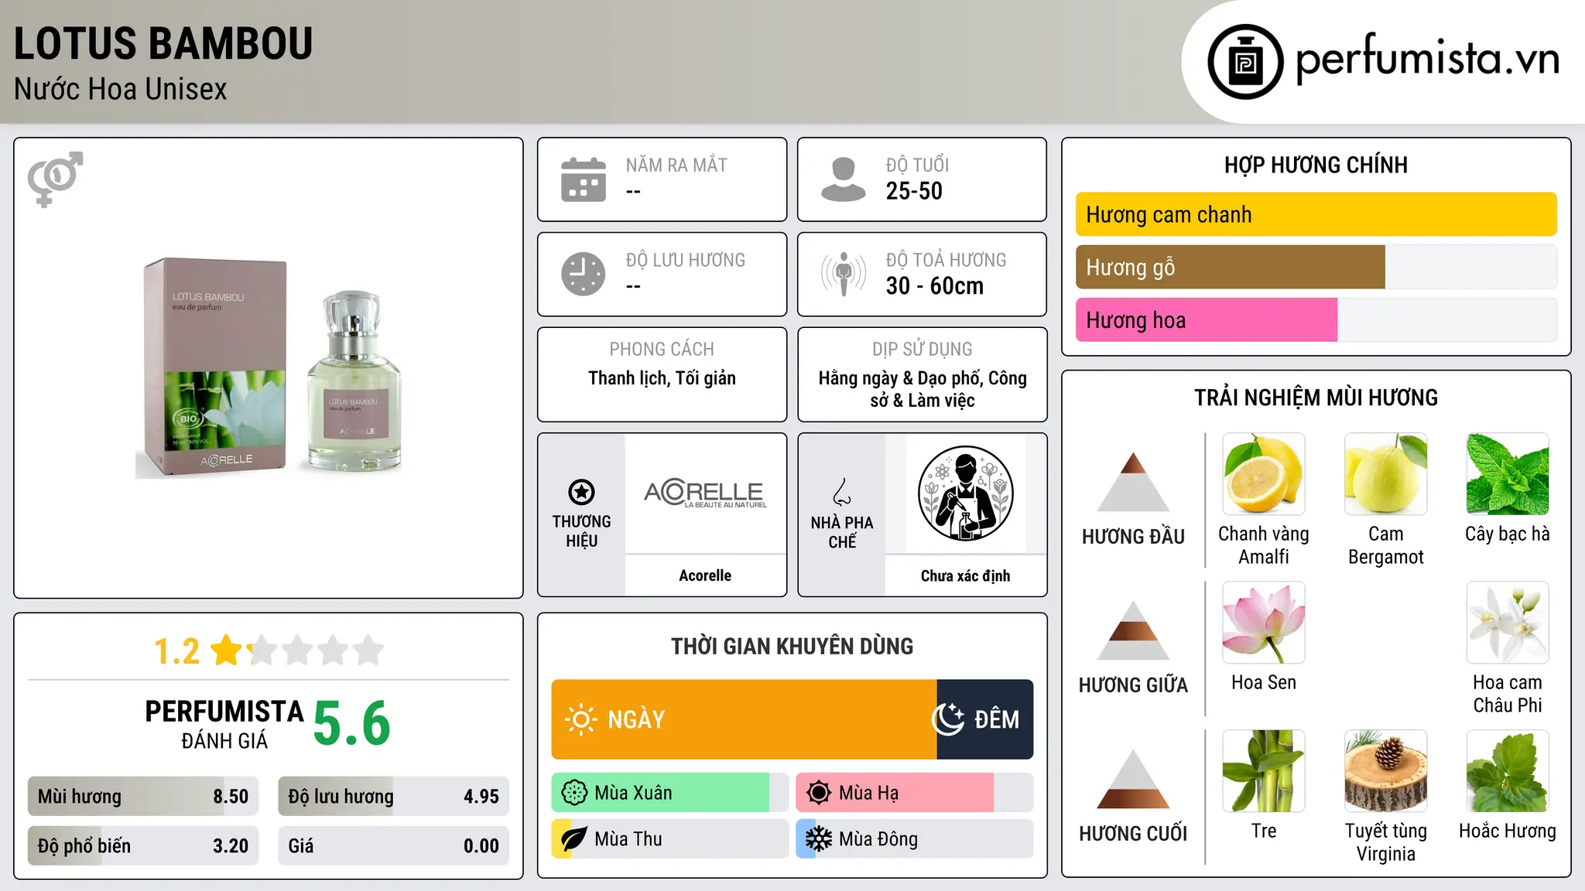This screenshot has width=1585, height=891.
Task: Click the clock icon beside Độ lưu hương
Action: click(x=584, y=274)
